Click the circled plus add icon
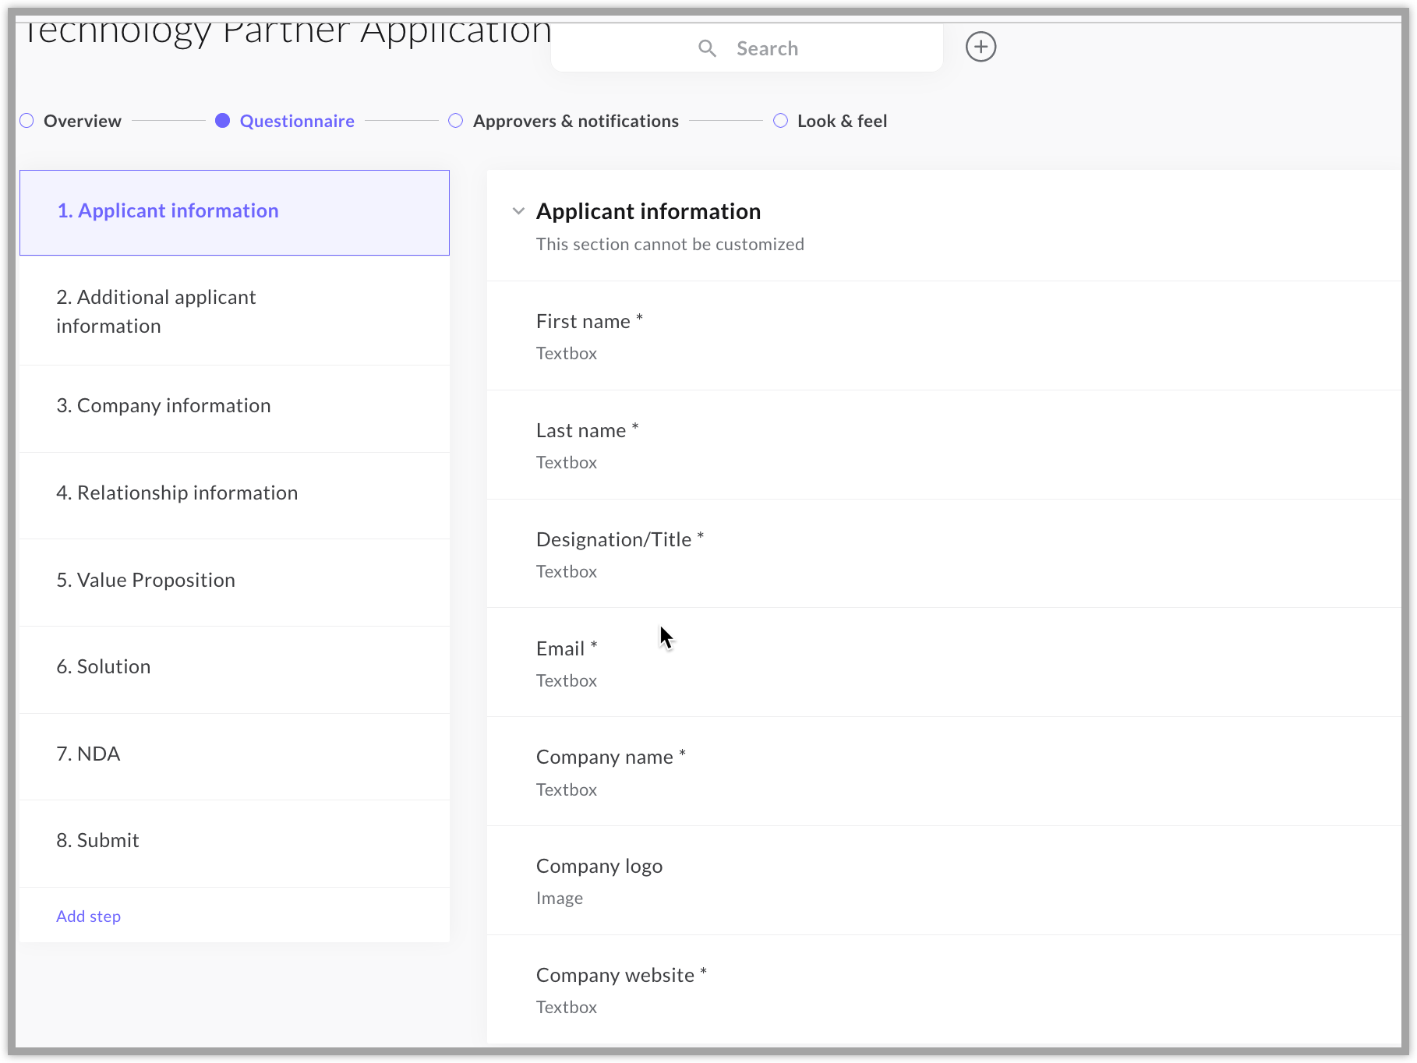 (x=981, y=47)
